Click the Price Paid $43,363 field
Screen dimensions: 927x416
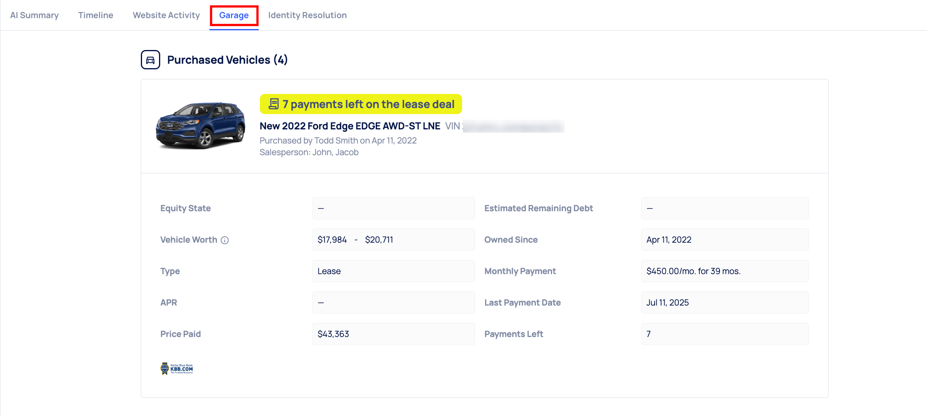393,334
